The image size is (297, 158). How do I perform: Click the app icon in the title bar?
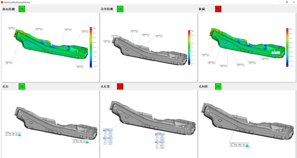point(2,2)
